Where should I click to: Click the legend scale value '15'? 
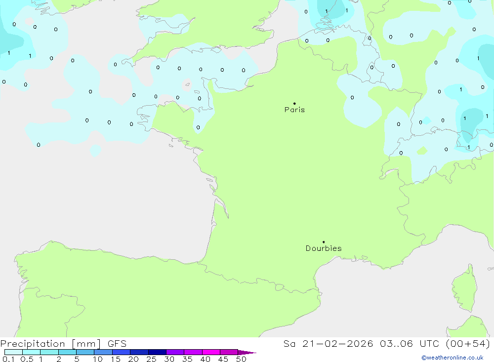[116, 359]
